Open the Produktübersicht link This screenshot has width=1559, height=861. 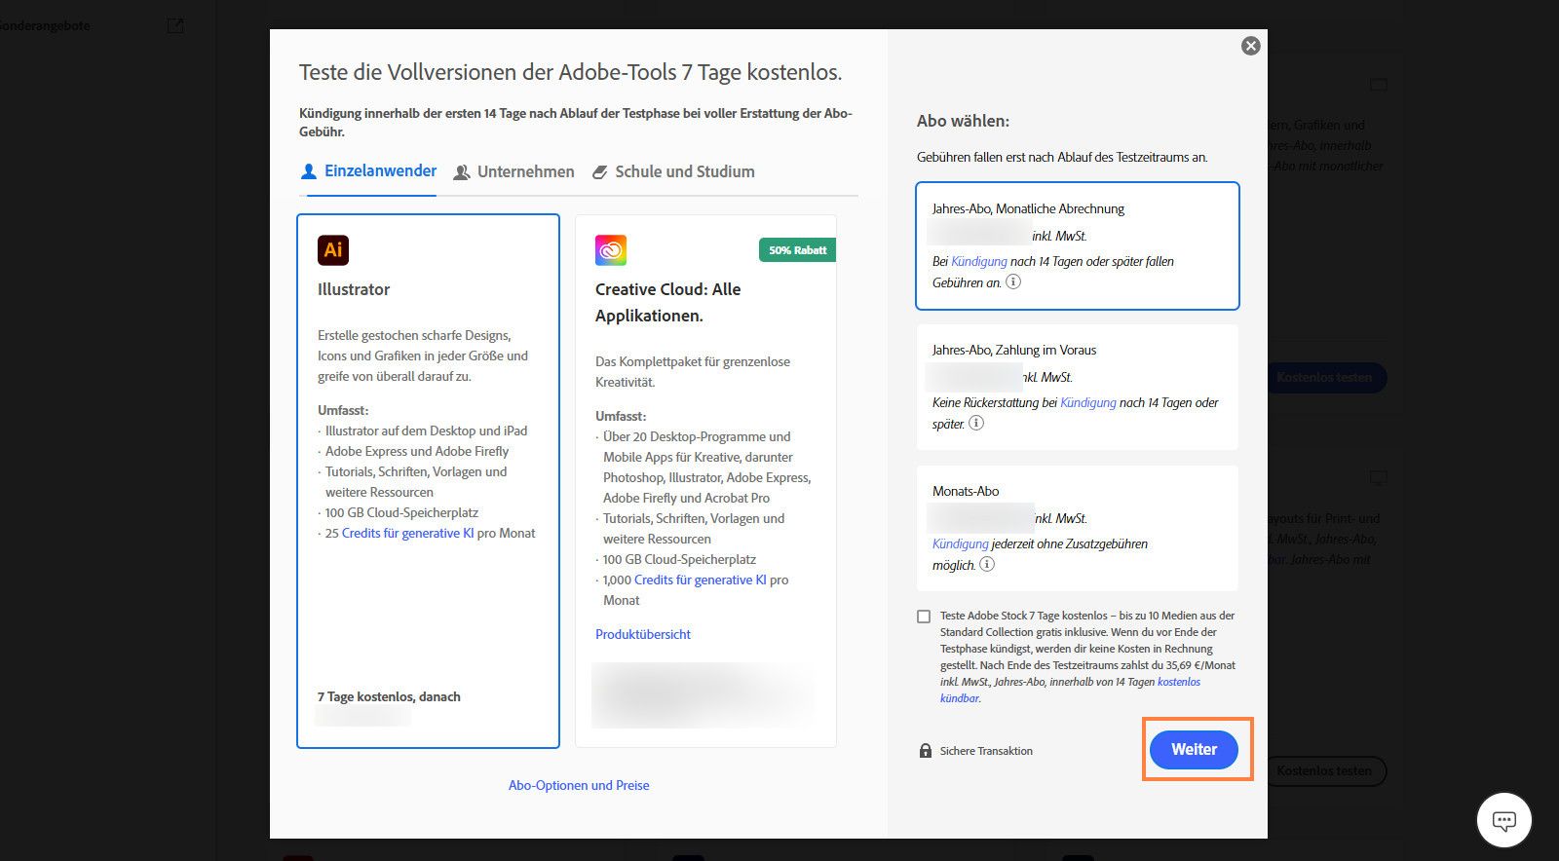pyautogui.click(x=643, y=634)
